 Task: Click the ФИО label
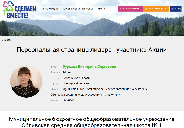click(54, 67)
